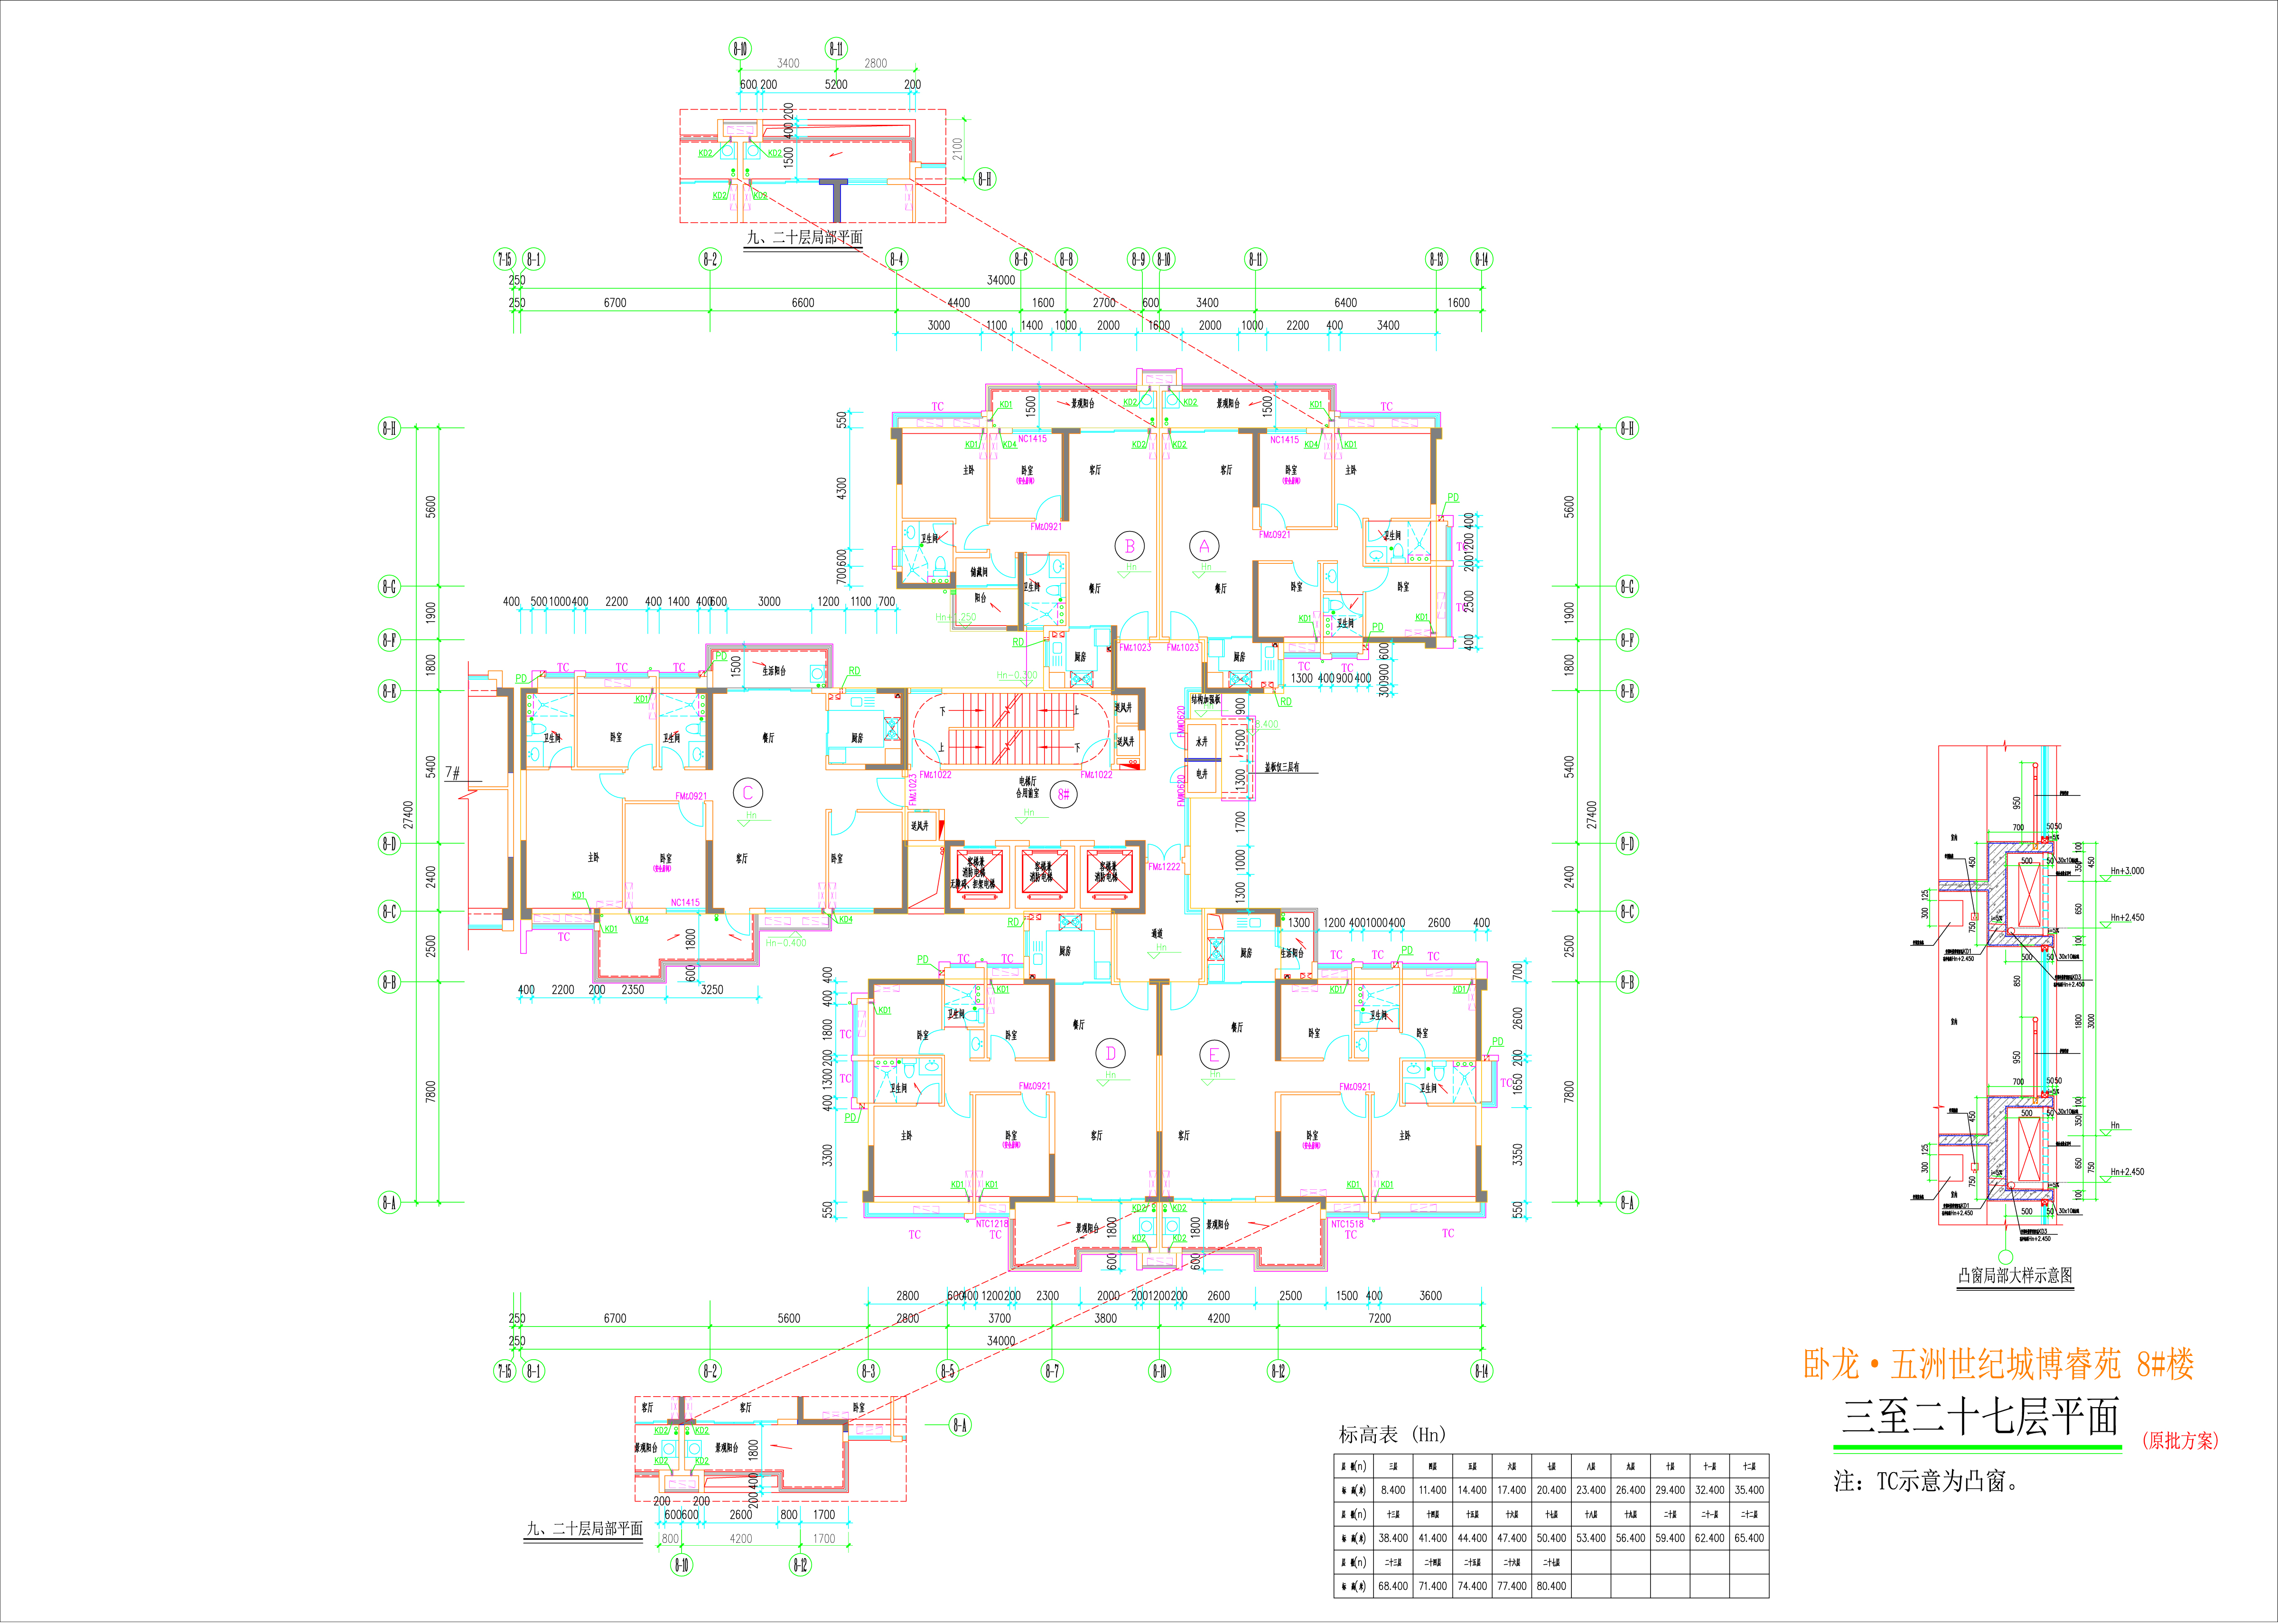Click the 8.400 cell in elevation table
Image resolution: width=2278 pixels, height=1624 pixels.
(x=1393, y=1490)
